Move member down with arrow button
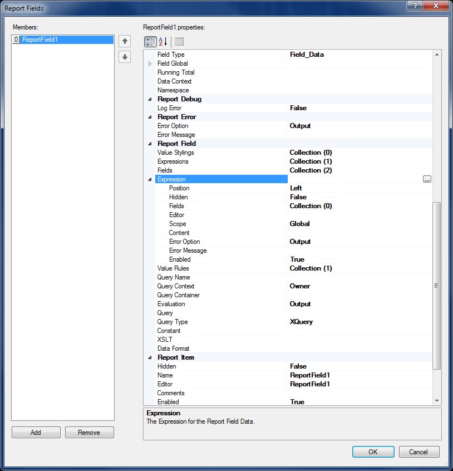The width and height of the screenshot is (453, 471). [125, 57]
